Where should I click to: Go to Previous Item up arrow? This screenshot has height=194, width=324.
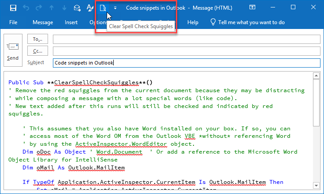pyautogui.click(x=52, y=8)
